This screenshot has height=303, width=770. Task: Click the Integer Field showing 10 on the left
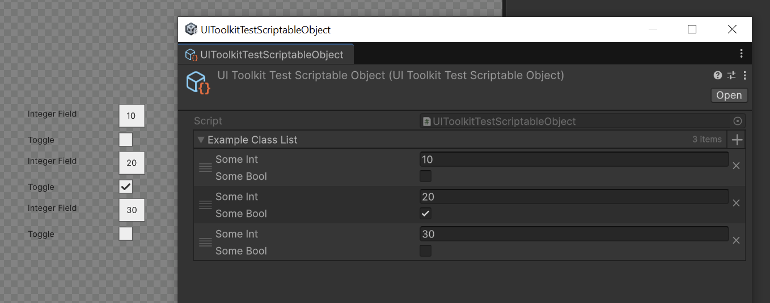pos(132,115)
